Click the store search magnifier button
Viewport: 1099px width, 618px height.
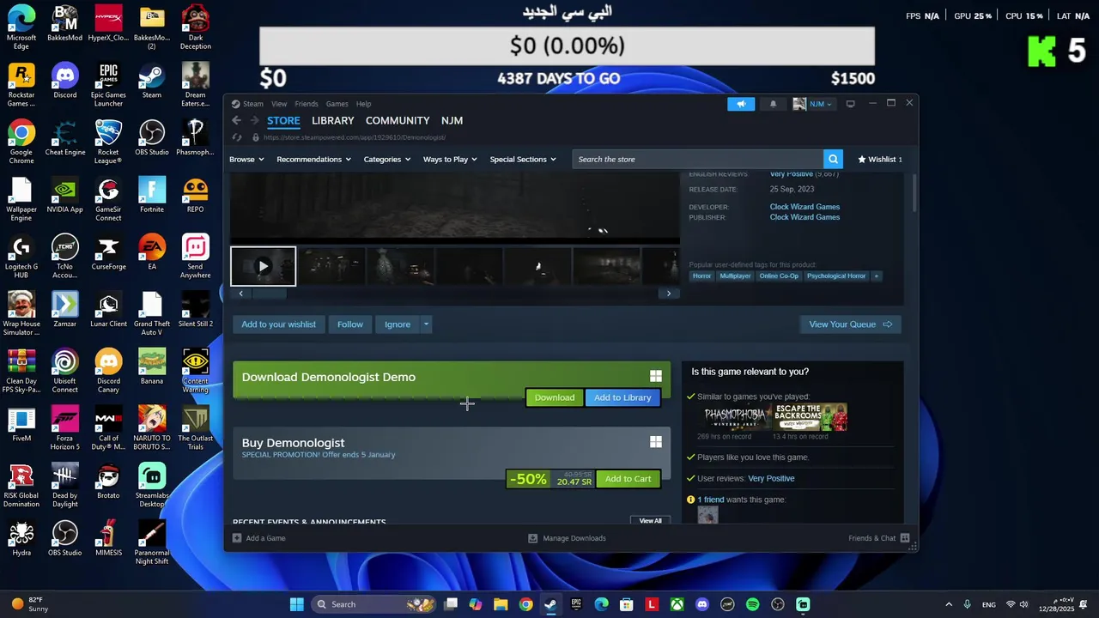pos(833,159)
